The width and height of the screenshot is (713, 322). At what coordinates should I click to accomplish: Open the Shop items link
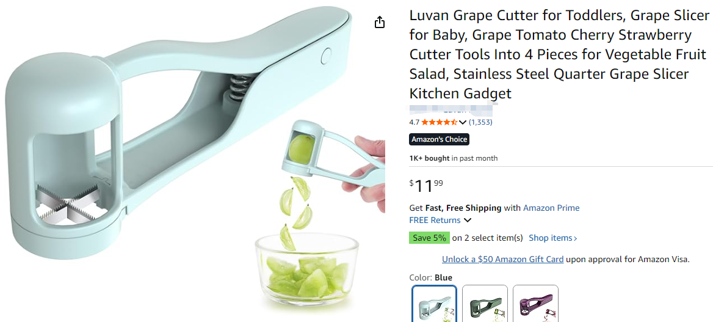pos(553,238)
